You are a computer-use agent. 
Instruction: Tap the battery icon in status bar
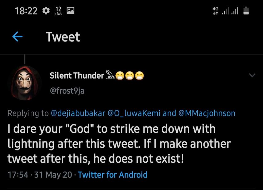[246, 11]
